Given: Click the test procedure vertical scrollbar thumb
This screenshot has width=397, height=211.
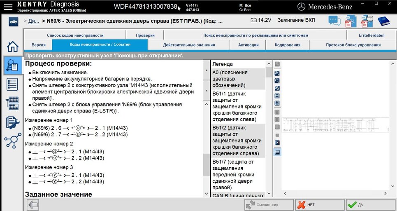Looking at the screenshot, I should pos(207,164).
